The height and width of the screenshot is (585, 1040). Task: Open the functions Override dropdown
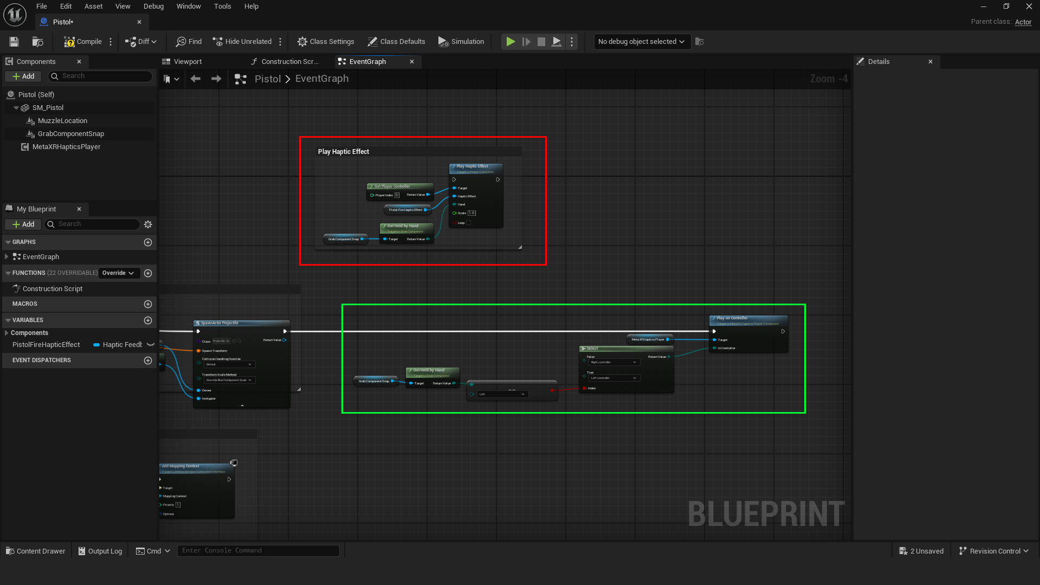pyautogui.click(x=119, y=273)
